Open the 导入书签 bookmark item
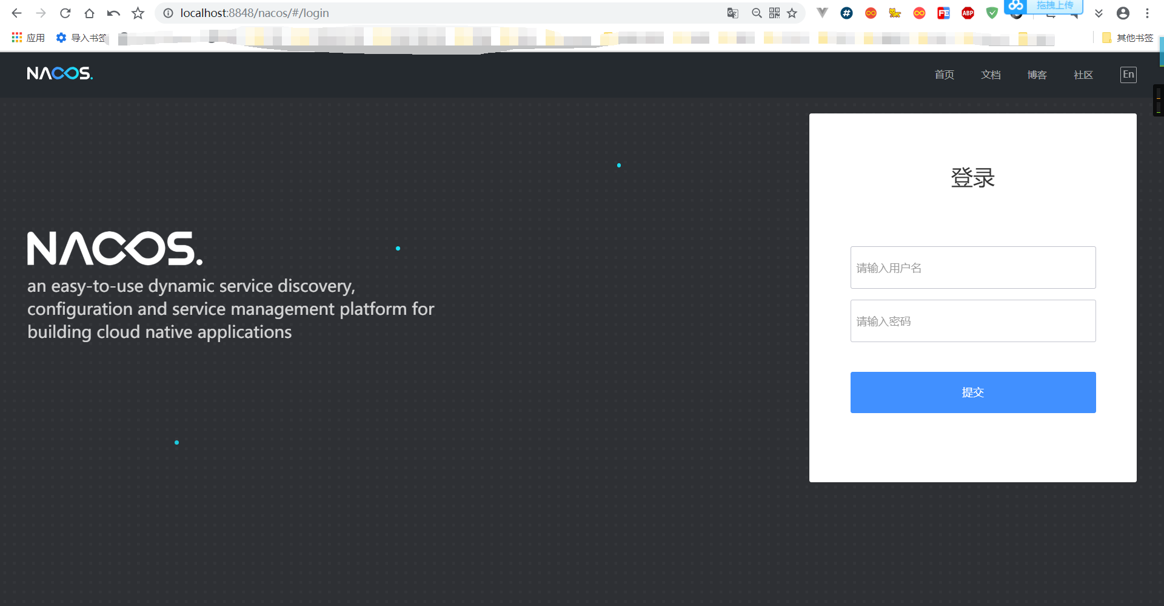This screenshot has height=606, width=1164. (81, 38)
